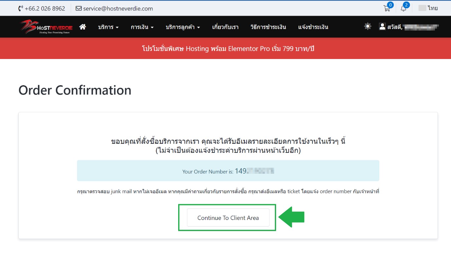Screen dimensions: 451x257
Task: Click the language flag icon
Action: click(x=422, y=8)
